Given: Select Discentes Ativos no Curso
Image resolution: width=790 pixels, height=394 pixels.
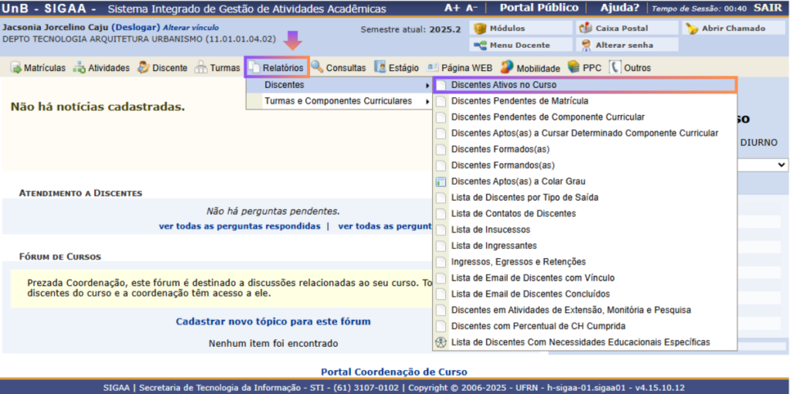Looking at the screenshot, I should tap(503, 85).
